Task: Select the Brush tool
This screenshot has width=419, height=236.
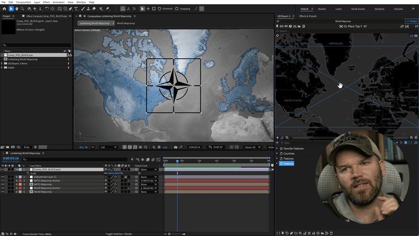Action: pyautogui.click(x=83, y=8)
